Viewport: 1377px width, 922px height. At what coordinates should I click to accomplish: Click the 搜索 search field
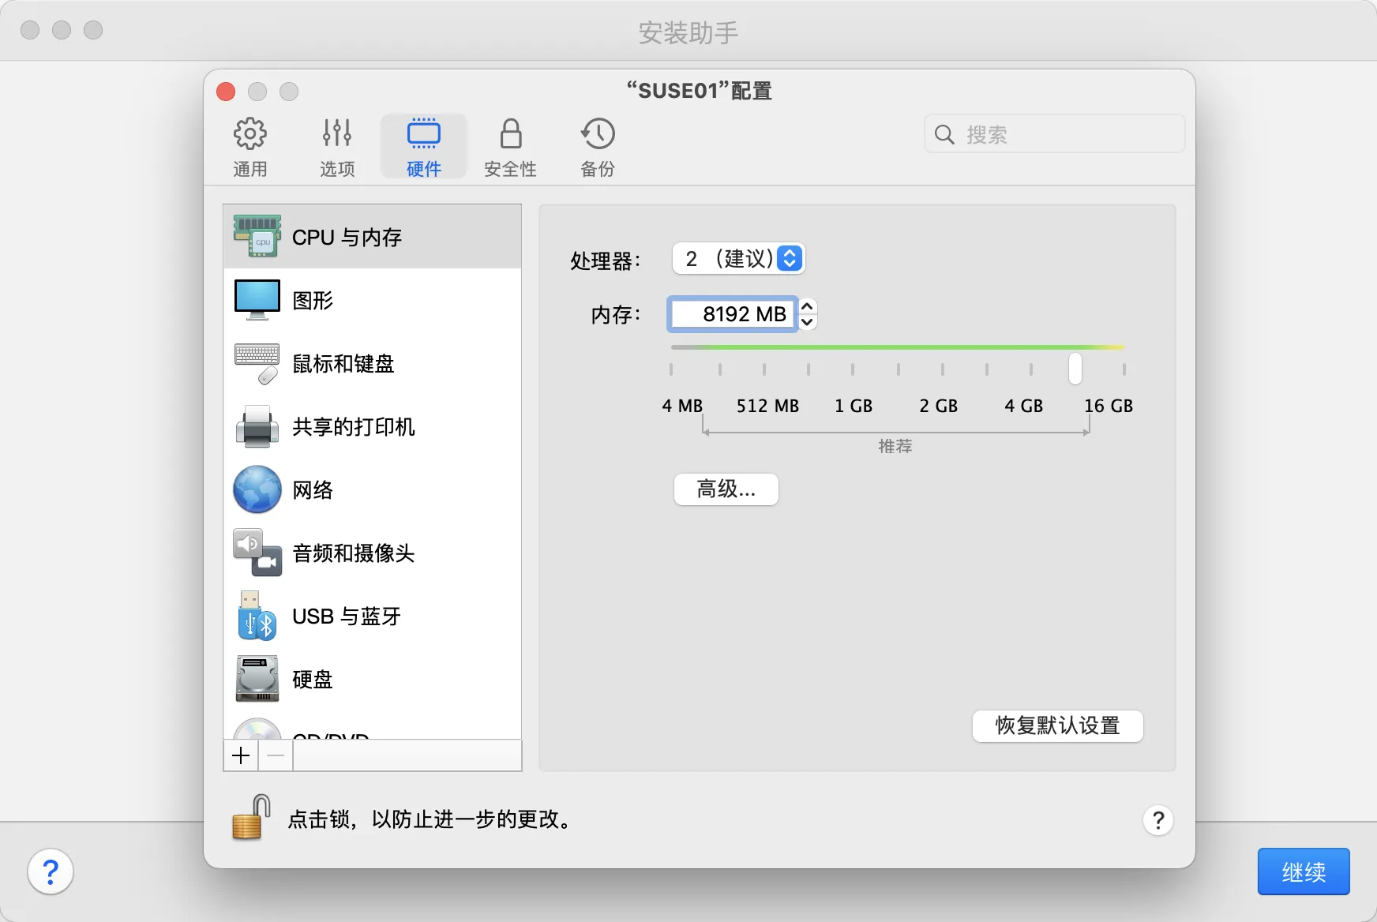pos(1054,134)
